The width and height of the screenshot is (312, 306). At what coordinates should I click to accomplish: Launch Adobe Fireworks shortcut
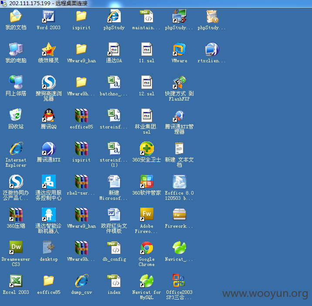[147, 214]
